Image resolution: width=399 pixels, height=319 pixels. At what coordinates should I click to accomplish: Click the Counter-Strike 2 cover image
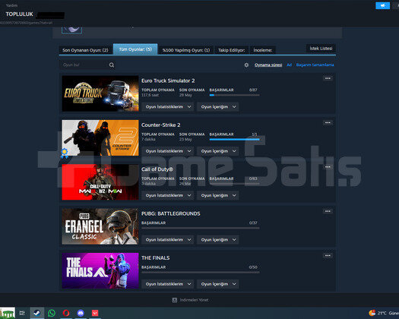tap(100, 138)
